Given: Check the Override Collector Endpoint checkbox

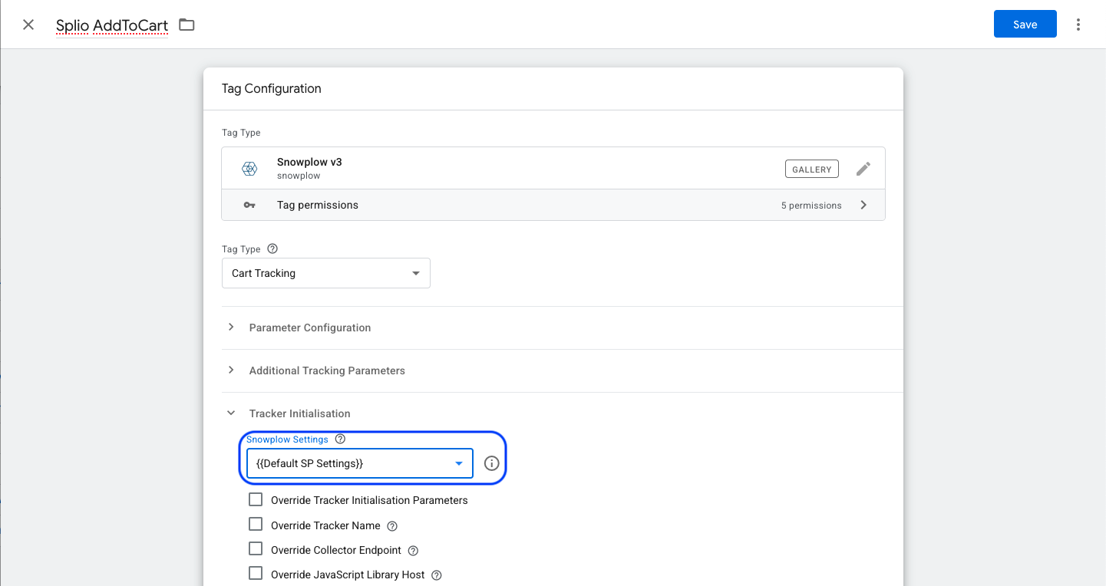Looking at the screenshot, I should pos(256,549).
